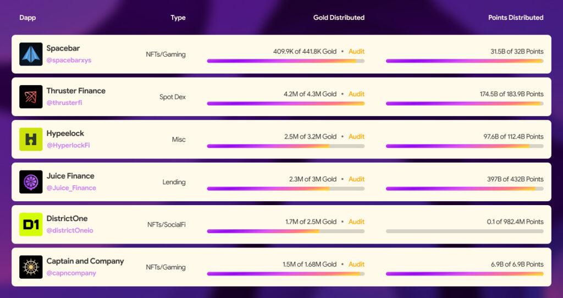
Task: Sort by Points Distributed column header
Action: [516, 18]
